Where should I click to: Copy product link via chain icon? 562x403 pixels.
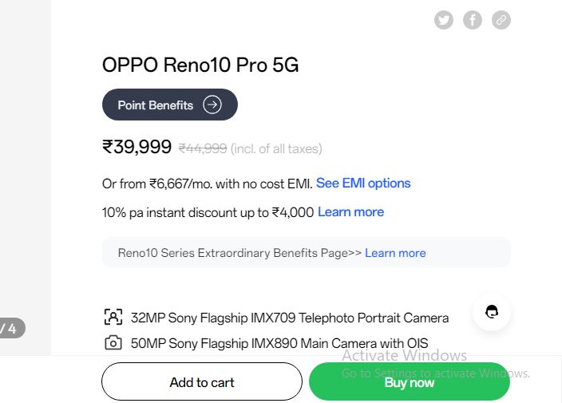[501, 20]
